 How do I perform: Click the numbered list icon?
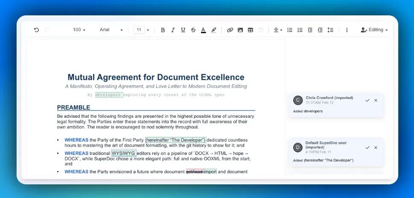[x=300, y=30]
